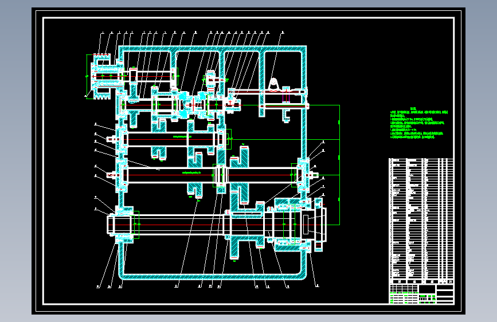Select the V-belt pulley on the input shaft
Image resolution: width=497 pixels, height=322 pixels.
[101, 76]
